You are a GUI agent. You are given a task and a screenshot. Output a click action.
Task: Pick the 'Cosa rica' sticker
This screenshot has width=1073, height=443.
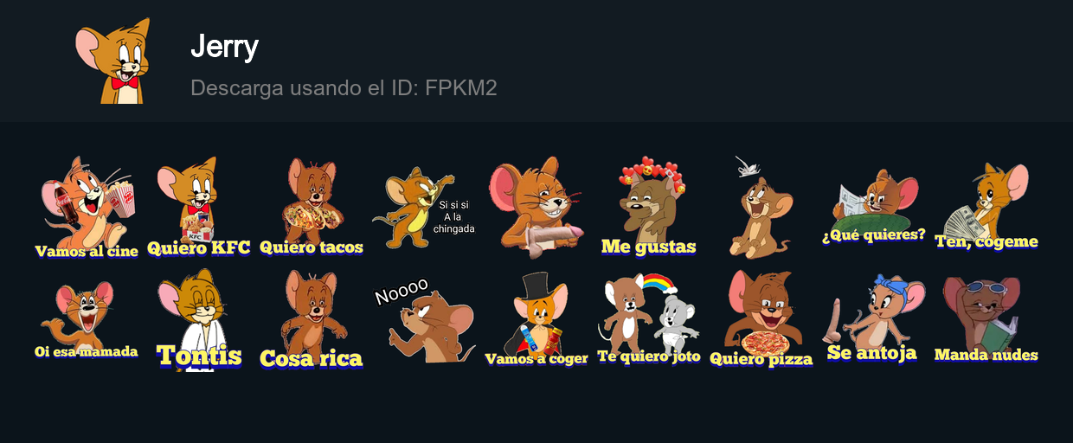[x=312, y=320]
